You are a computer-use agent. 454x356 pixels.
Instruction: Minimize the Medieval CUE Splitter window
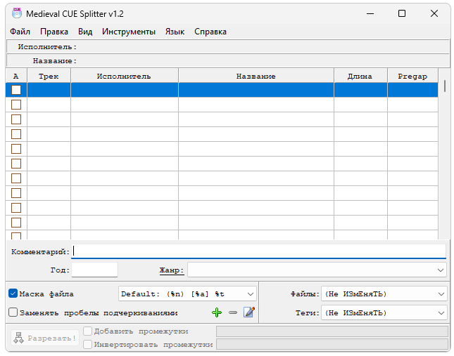point(370,13)
